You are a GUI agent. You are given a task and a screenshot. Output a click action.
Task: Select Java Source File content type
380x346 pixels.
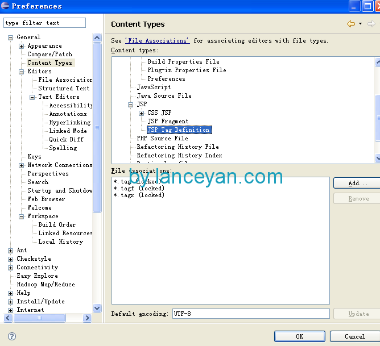point(164,95)
